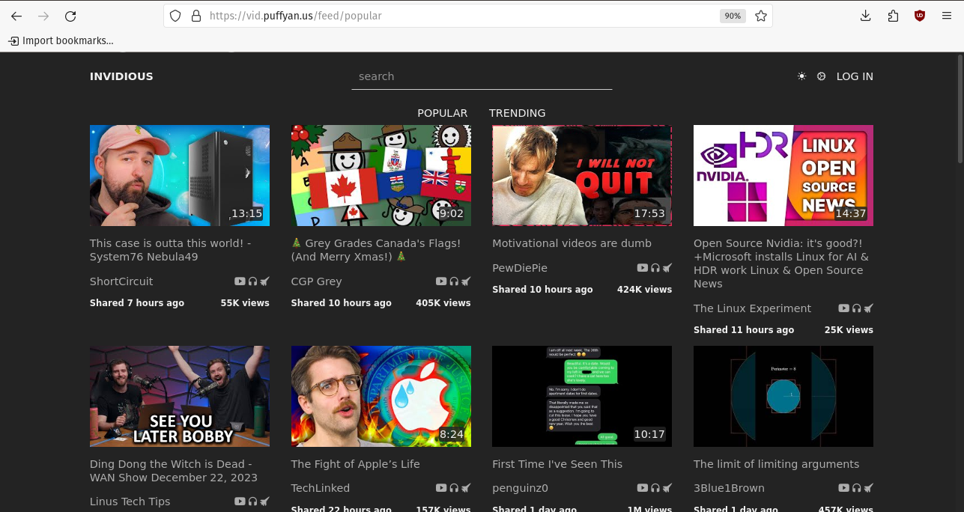Open 'Ding Dong the Witch is Dead' title

point(174,471)
